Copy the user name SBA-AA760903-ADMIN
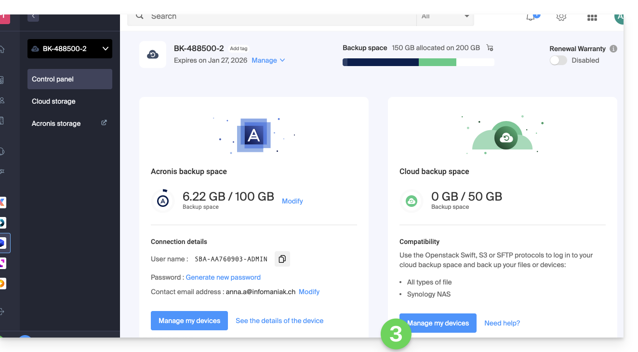Viewport: 638px width, 352px height. pyautogui.click(x=282, y=259)
